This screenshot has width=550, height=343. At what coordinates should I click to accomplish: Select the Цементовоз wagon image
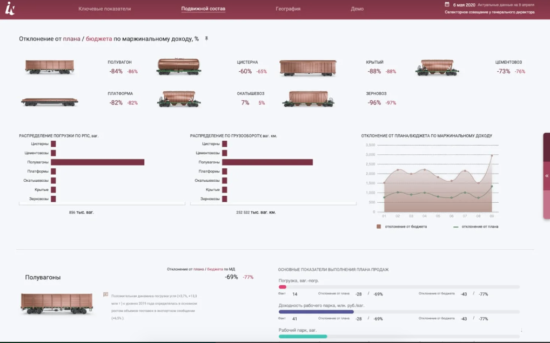click(437, 67)
